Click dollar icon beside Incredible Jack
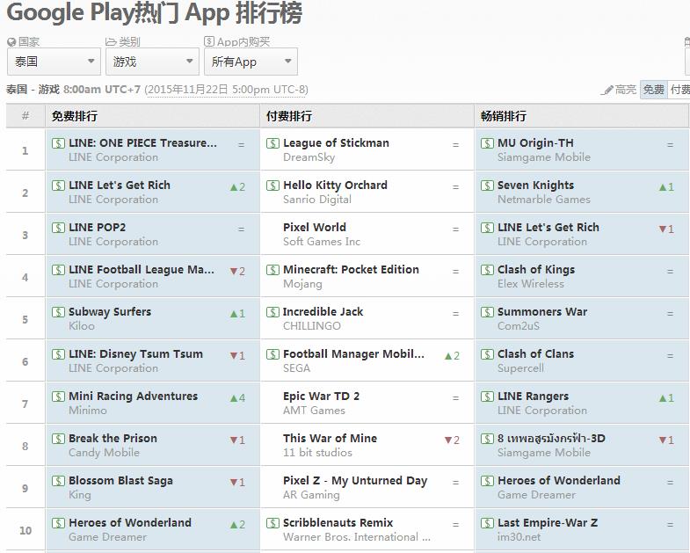The width and height of the screenshot is (690, 553). coord(272,312)
